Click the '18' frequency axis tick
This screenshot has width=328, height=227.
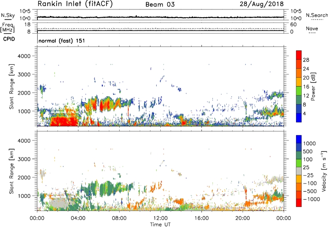tap(27, 25)
